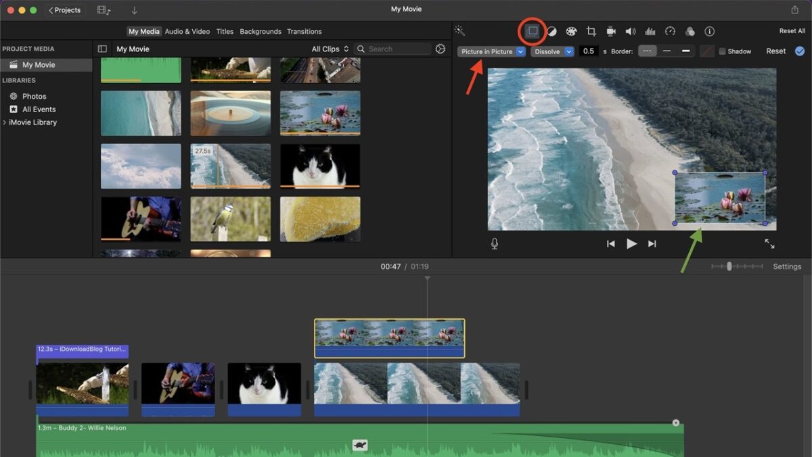Click the import media down-arrow icon
Viewport: 812px width, 457px height.
(x=134, y=10)
